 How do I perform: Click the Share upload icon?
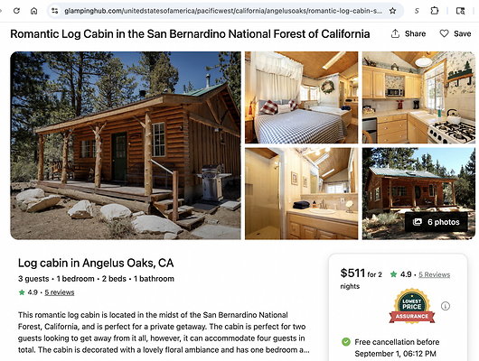395,33
